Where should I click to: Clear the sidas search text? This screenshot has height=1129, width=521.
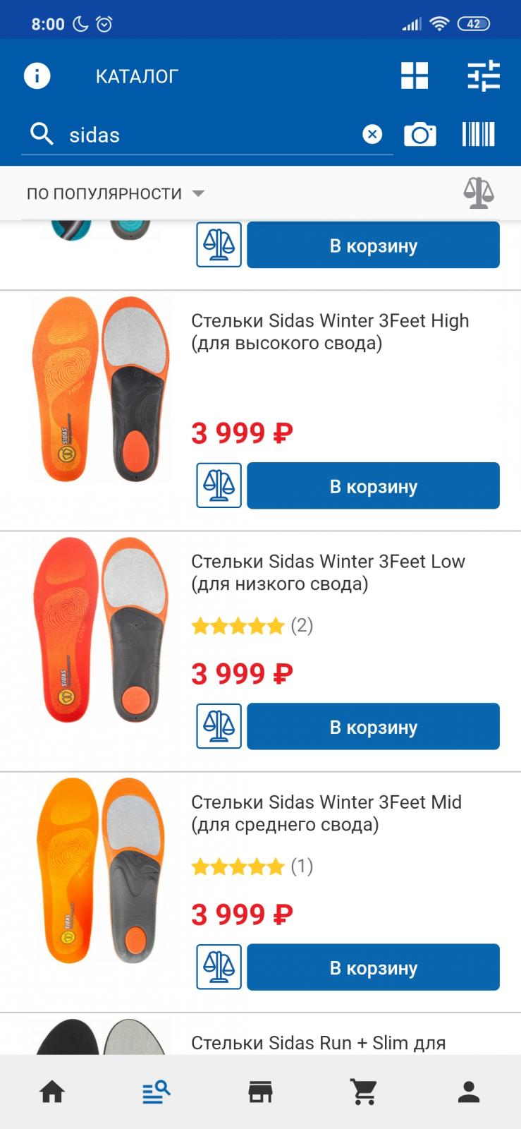click(372, 134)
